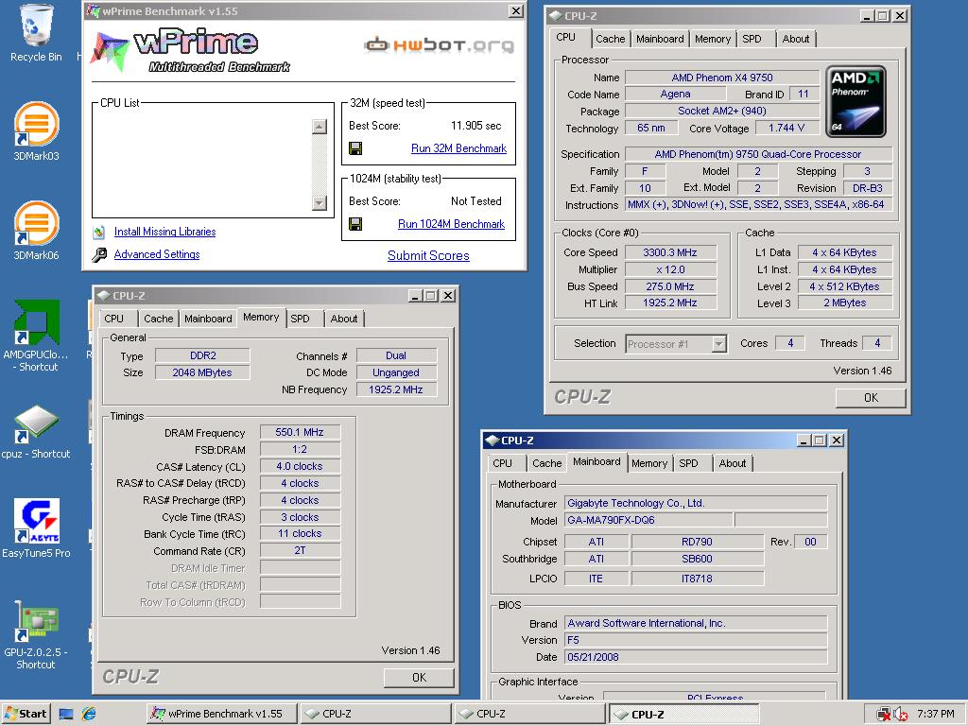Image resolution: width=968 pixels, height=726 pixels.
Task: Click the Core Voltage 1.744 V value
Action: 787,128
